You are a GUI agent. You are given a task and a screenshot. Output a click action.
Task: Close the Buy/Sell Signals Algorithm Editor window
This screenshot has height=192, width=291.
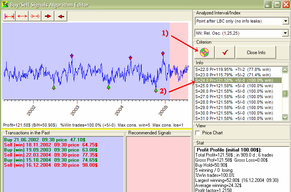(x=286, y=4)
